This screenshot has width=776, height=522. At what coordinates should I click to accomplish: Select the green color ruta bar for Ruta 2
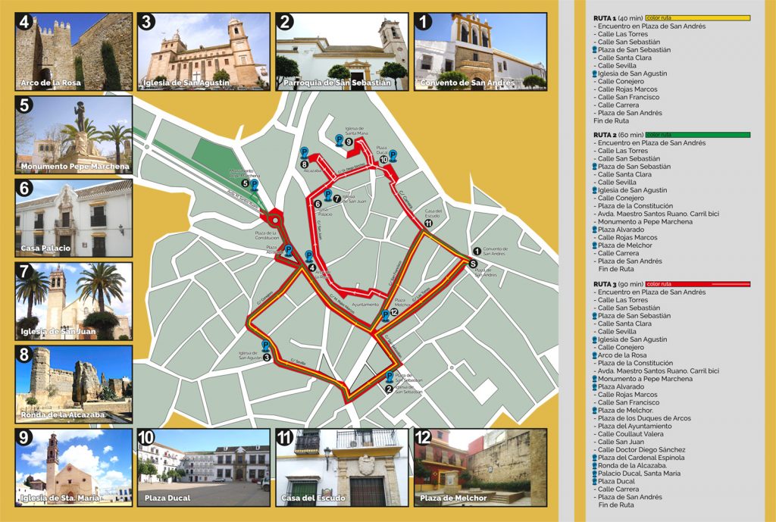point(697,135)
